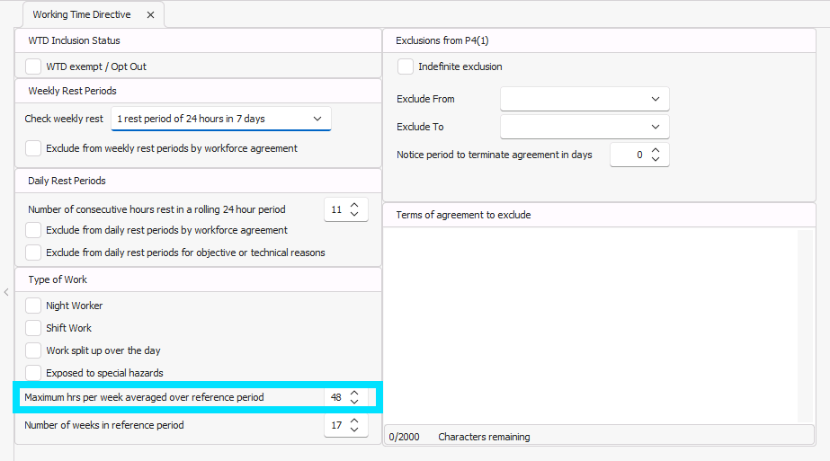Decrease consecutive rest hours with down arrow
Image resolution: width=830 pixels, height=461 pixels.
(354, 215)
